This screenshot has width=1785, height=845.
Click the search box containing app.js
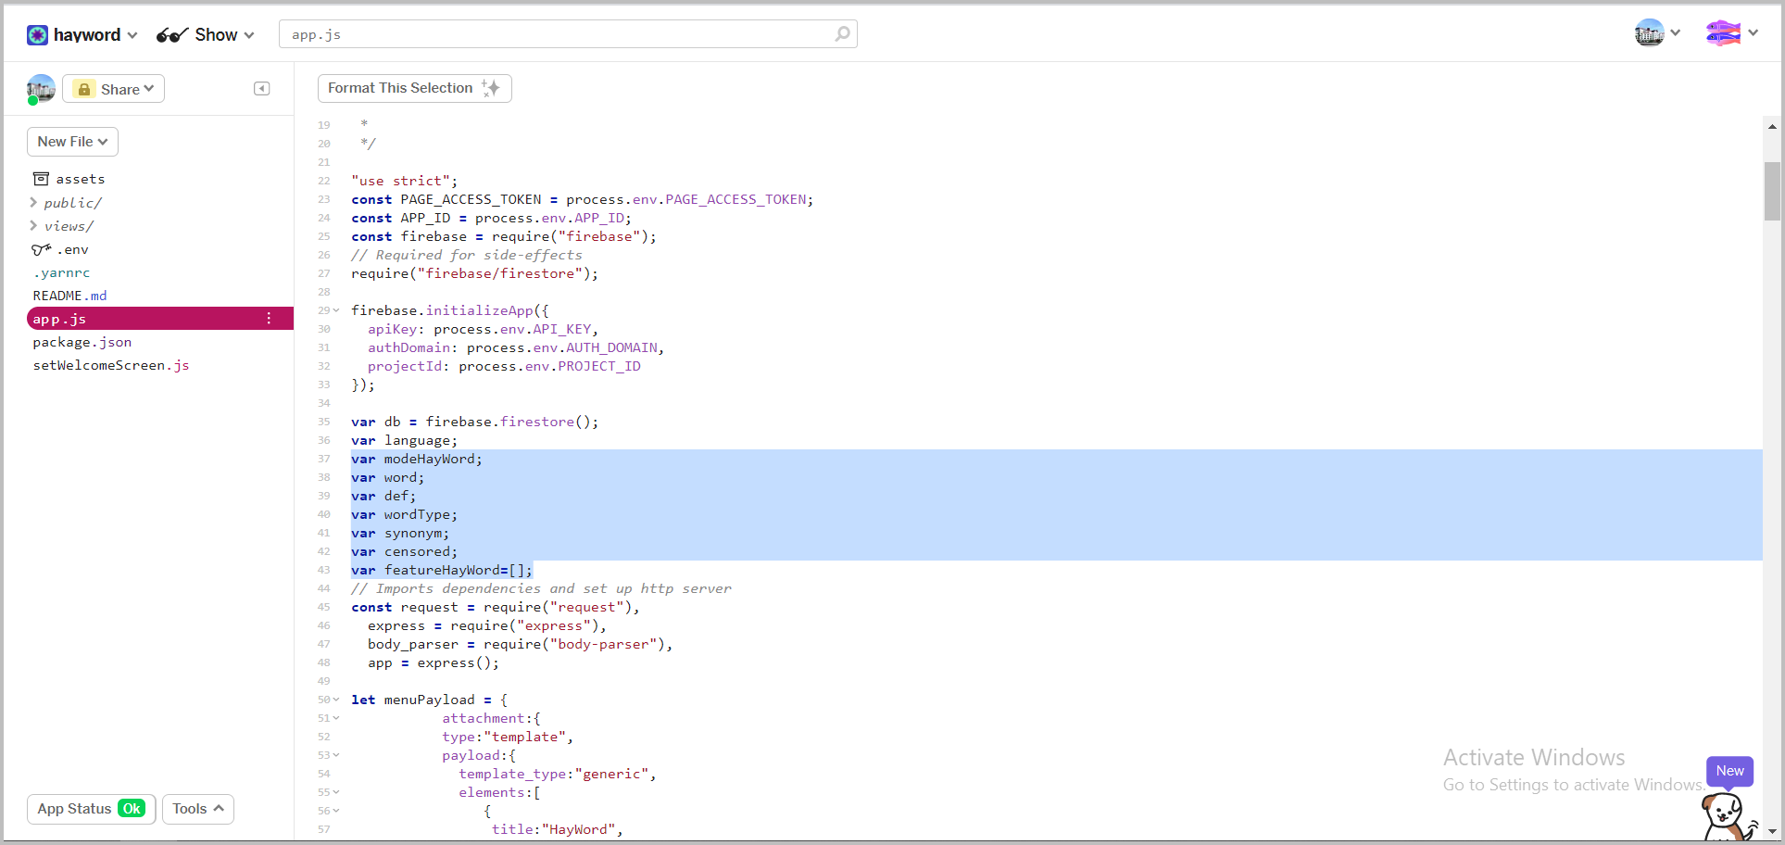pos(567,34)
